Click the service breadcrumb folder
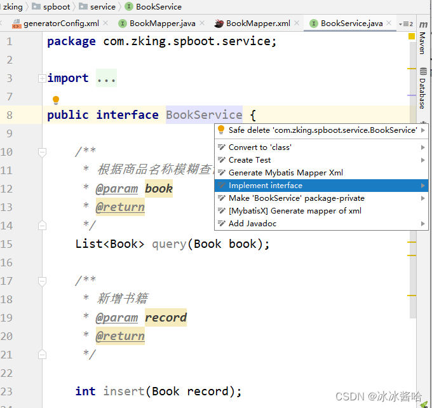 pyautogui.click(x=97, y=6)
